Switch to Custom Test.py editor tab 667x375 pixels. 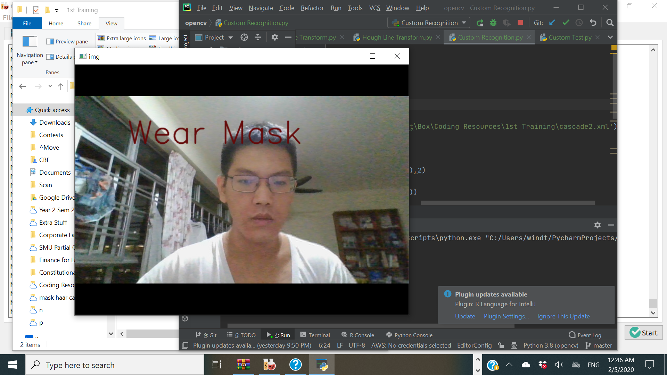570,37
